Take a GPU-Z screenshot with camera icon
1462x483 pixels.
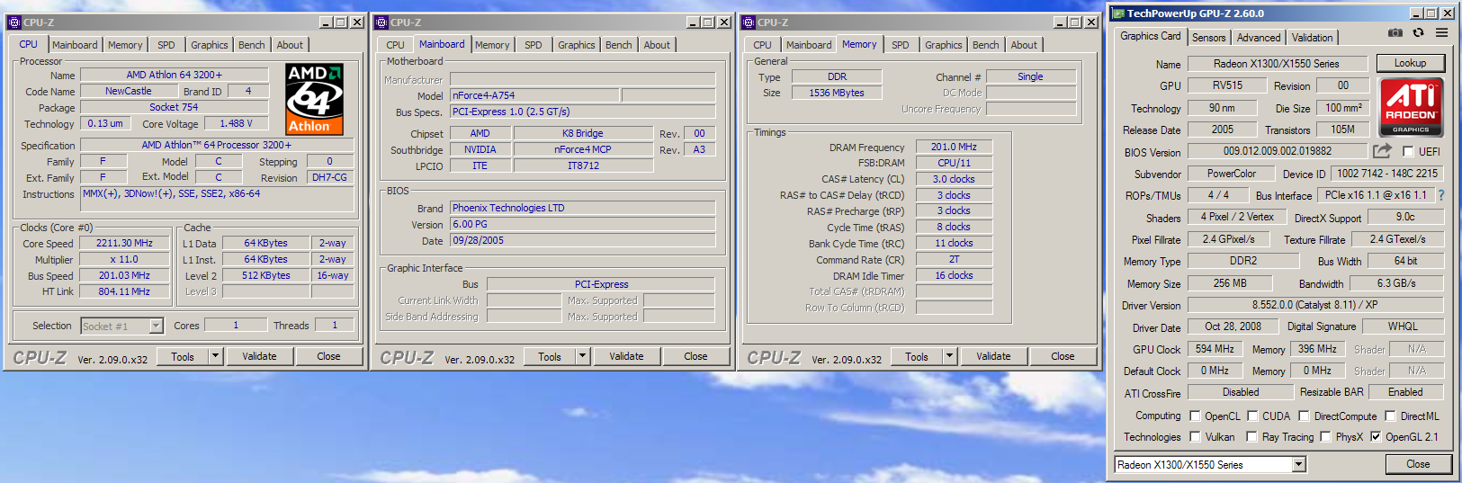click(1395, 33)
